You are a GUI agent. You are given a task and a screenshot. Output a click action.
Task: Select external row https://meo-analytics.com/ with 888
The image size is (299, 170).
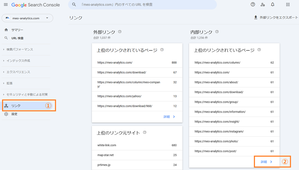coord(137,62)
